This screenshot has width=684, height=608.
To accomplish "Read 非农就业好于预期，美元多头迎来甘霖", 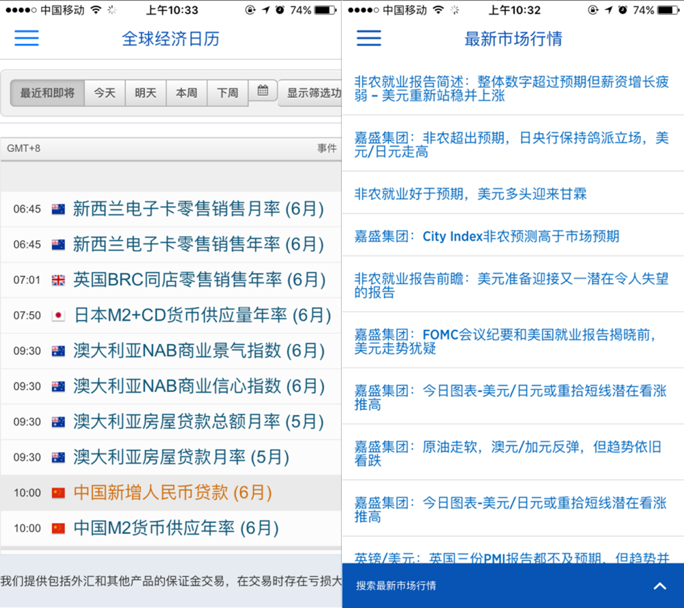I will click(470, 194).
